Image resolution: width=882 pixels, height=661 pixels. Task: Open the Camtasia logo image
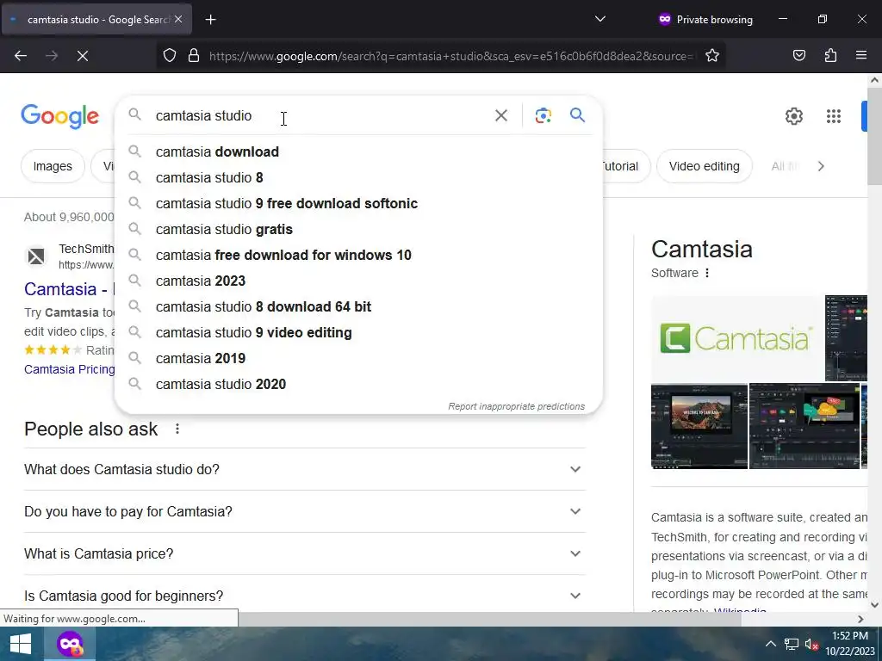737,338
